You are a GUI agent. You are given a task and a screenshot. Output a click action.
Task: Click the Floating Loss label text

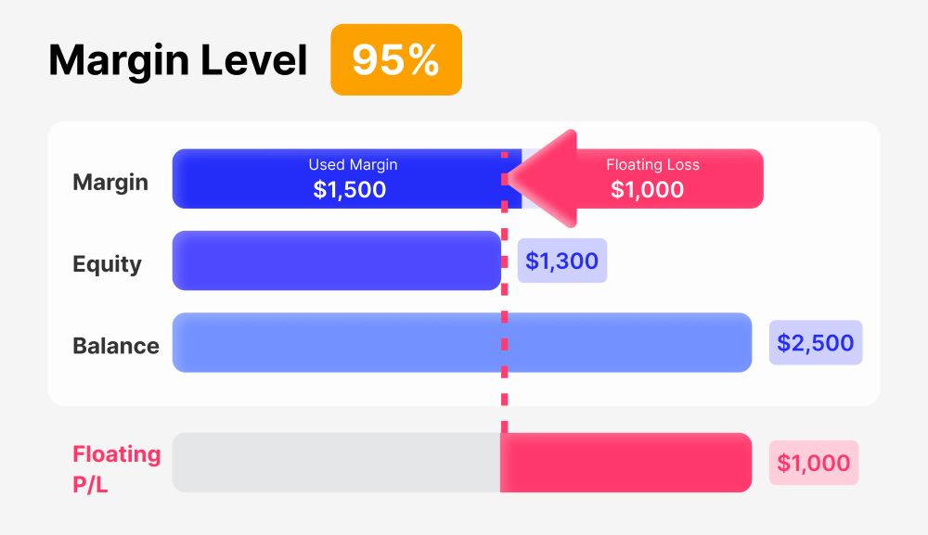(652, 165)
